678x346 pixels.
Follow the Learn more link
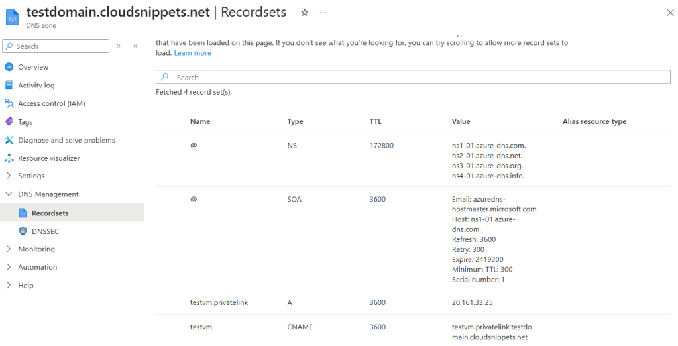click(x=192, y=53)
